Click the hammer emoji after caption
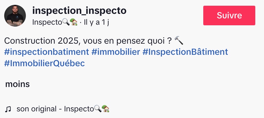264x118 pixels. [179, 41]
